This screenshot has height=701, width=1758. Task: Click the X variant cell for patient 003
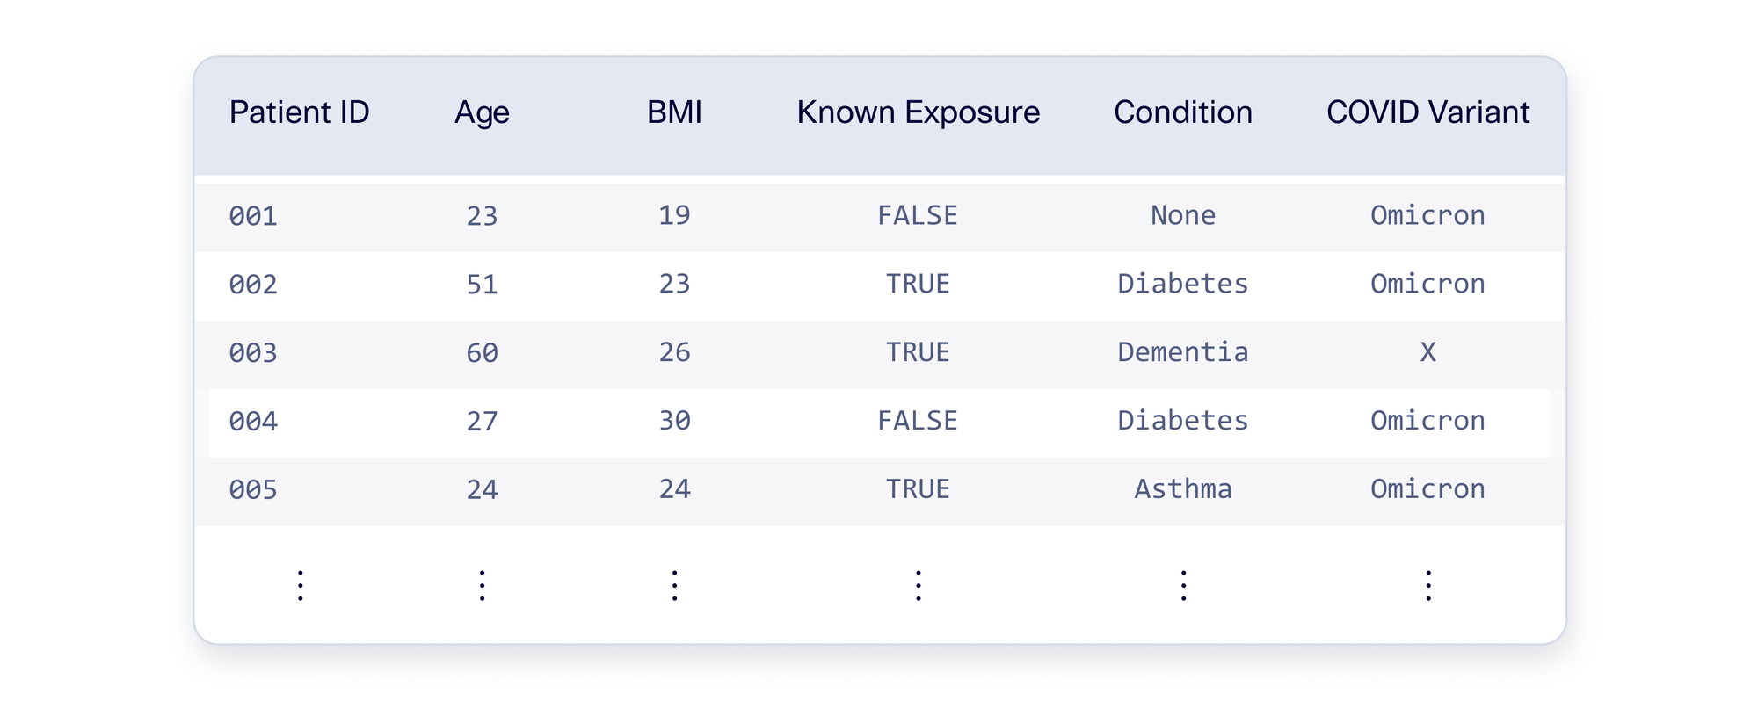[1427, 352]
